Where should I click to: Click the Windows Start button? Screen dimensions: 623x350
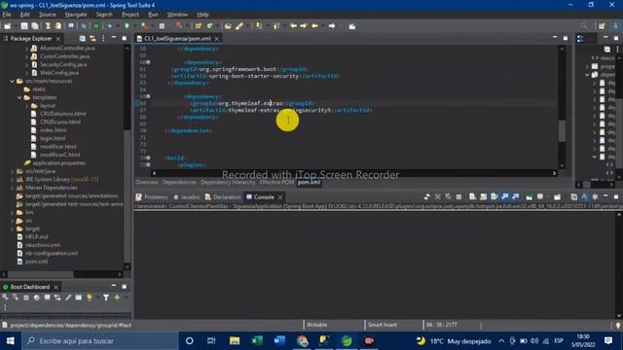tap(11, 341)
